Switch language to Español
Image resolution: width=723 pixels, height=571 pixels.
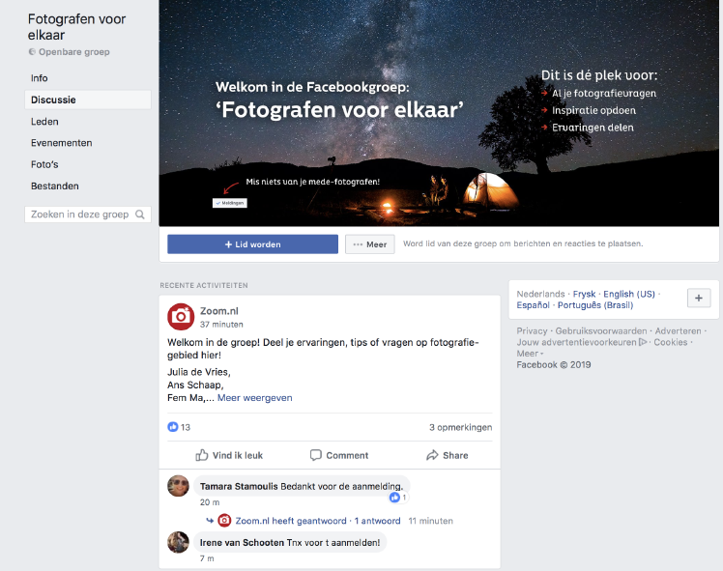pos(533,305)
